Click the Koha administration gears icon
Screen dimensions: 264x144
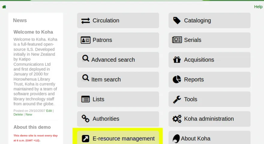point(177,119)
